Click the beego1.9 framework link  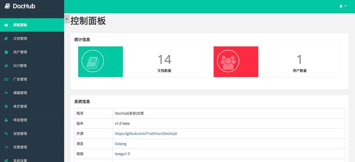tap(122, 154)
